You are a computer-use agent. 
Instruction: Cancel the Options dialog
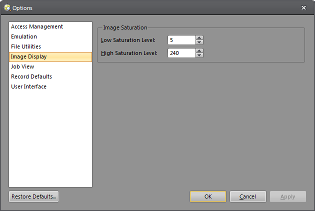coord(247,196)
